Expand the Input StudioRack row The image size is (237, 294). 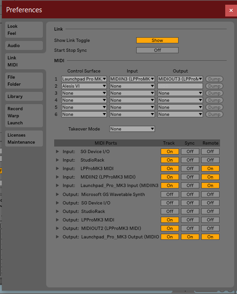(57, 160)
